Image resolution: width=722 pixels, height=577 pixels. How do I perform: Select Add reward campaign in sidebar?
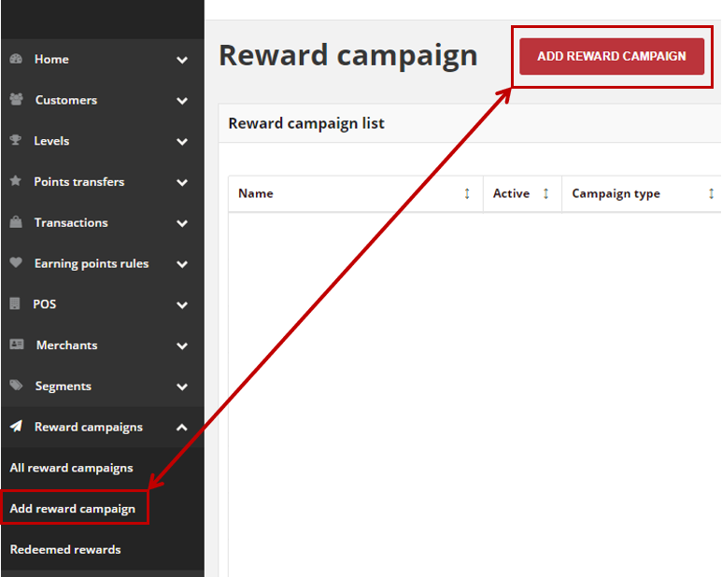pos(73,509)
